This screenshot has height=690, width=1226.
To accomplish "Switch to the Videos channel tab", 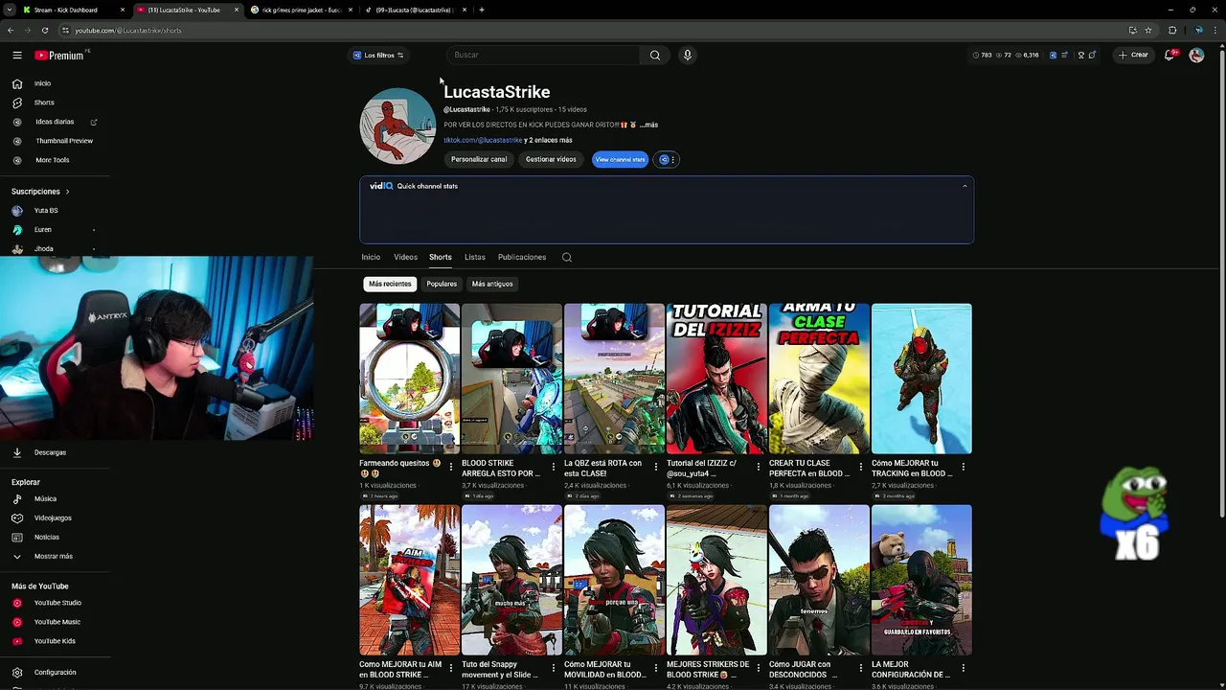I will pos(405,257).
